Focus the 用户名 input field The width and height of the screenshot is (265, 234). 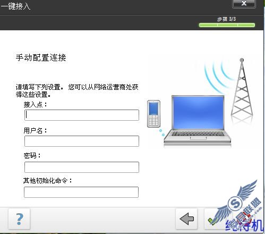(82, 141)
